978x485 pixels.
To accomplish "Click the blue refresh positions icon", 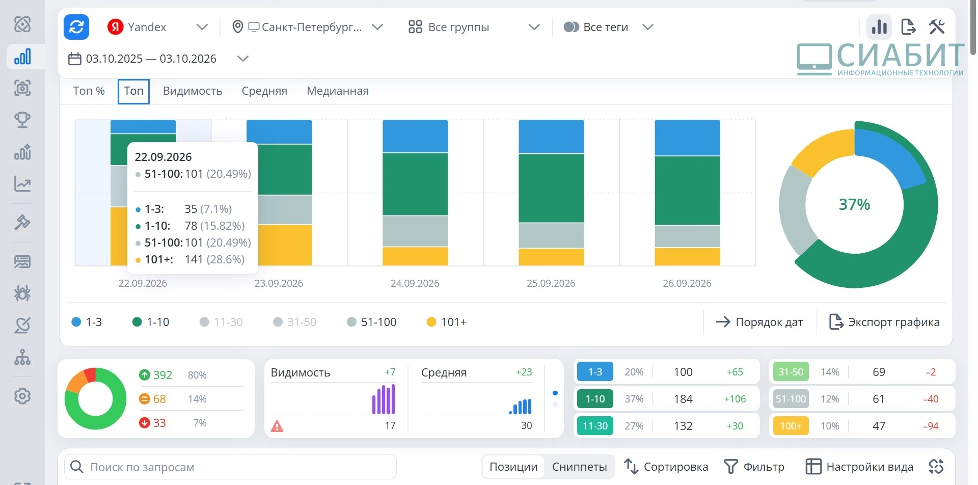I will click(76, 27).
